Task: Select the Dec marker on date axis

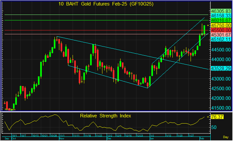Action: (x=109, y=139)
